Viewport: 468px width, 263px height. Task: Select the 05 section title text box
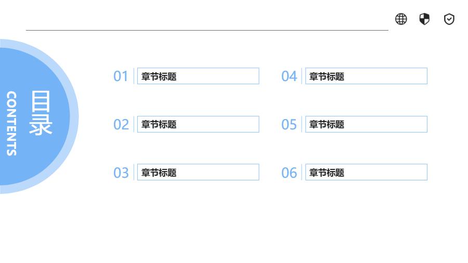click(x=366, y=124)
